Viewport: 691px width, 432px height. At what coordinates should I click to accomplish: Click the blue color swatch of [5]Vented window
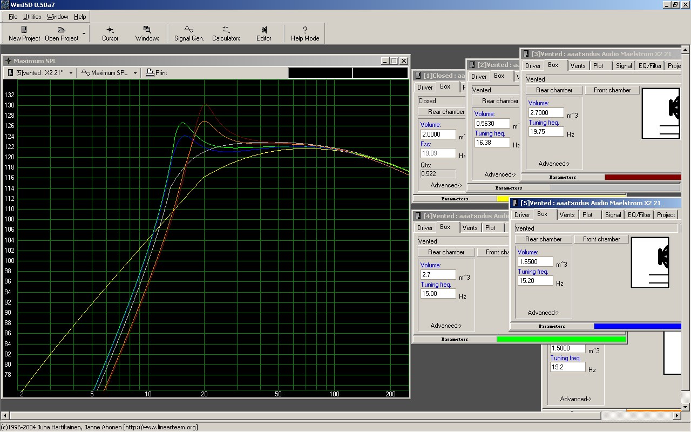point(638,326)
